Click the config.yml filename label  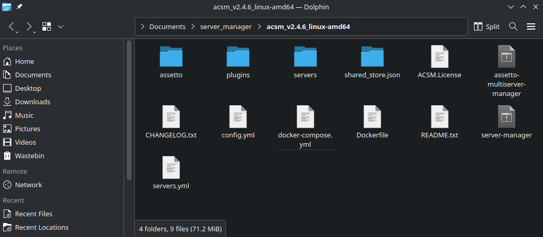[238, 135]
